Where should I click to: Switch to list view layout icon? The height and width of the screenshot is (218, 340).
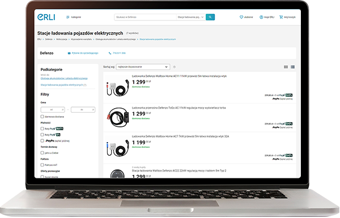[x=292, y=67]
